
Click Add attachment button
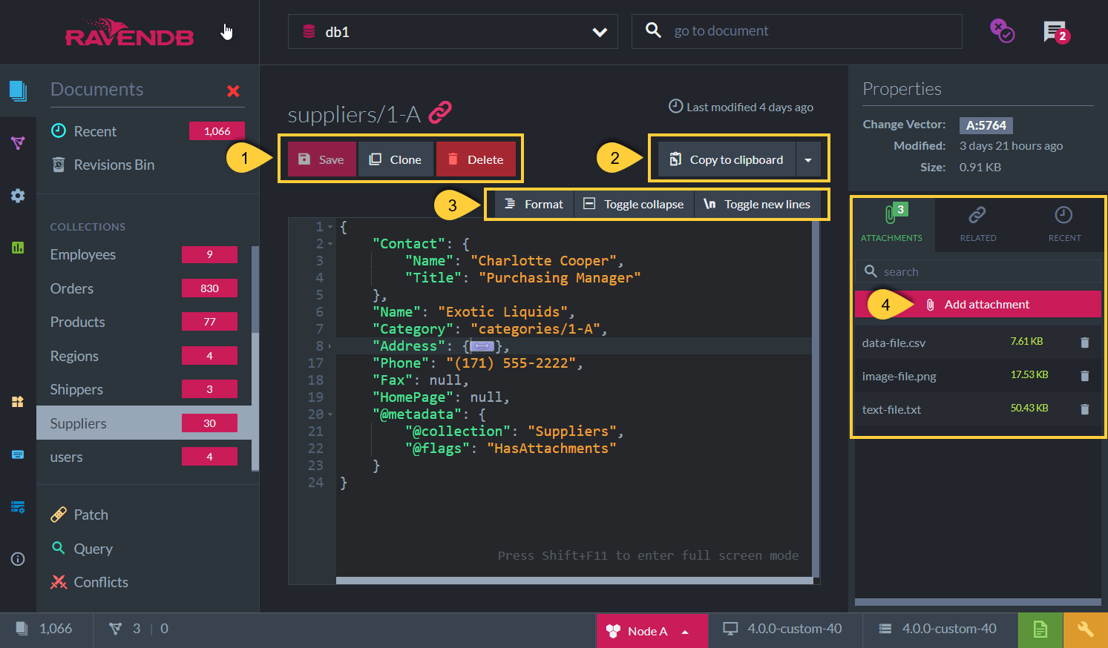click(x=977, y=305)
